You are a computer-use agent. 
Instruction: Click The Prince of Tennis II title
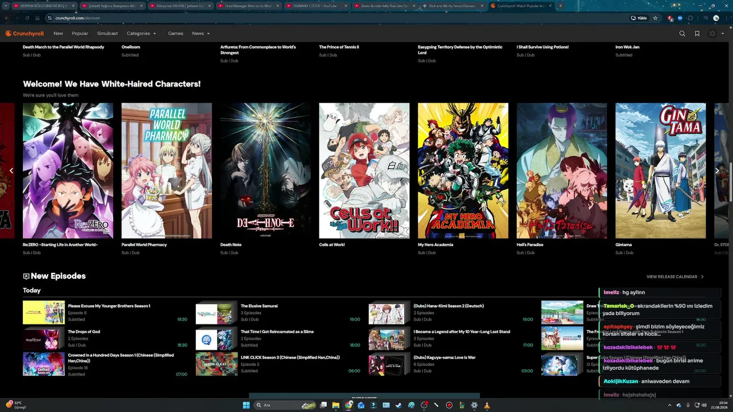[339, 47]
